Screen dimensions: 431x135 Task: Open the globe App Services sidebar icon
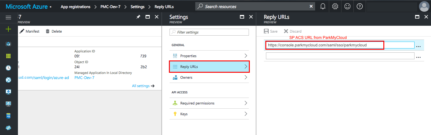click(x=8, y=80)
